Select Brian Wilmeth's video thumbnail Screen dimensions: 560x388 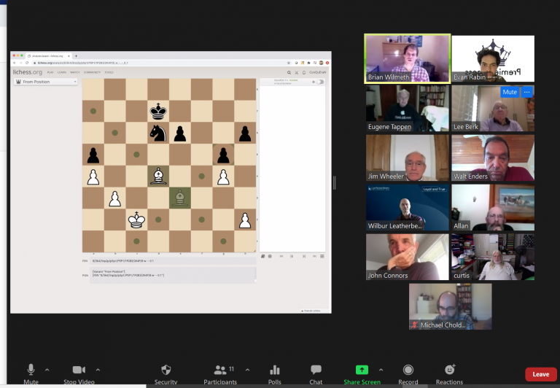[x=408, y=59]
